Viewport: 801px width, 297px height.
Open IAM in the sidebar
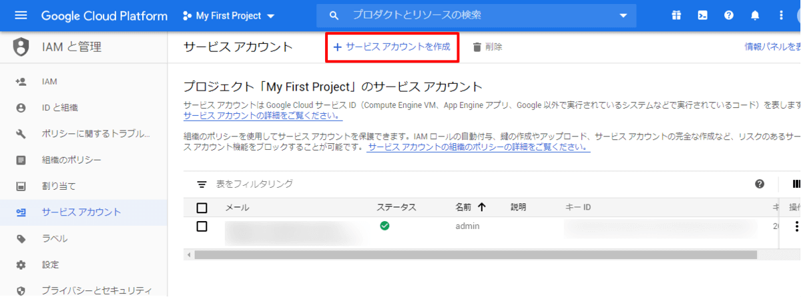[49, 82]
